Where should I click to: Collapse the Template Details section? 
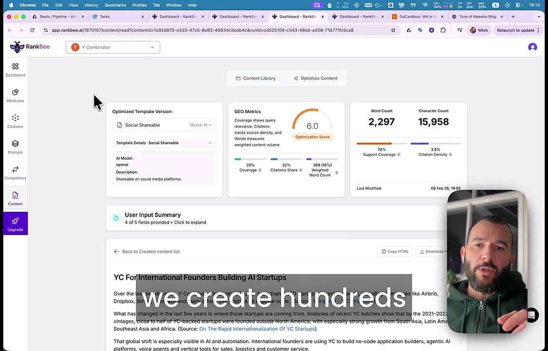(x=210, y=143)
